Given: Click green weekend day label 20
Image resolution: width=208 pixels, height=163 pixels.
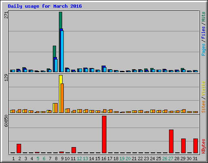Looking at the screenshot, I should coord(128,159).
